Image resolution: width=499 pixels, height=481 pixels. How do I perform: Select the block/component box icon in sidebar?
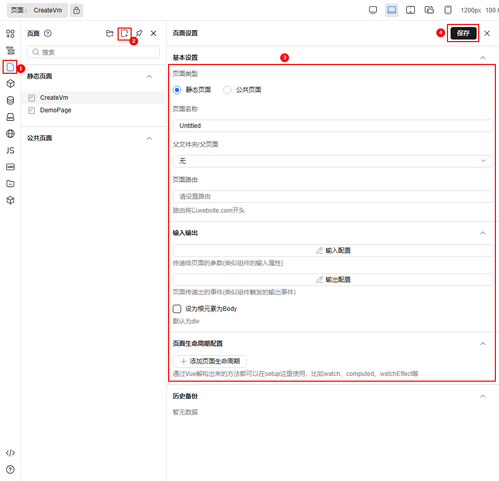(x=10, y=84)
